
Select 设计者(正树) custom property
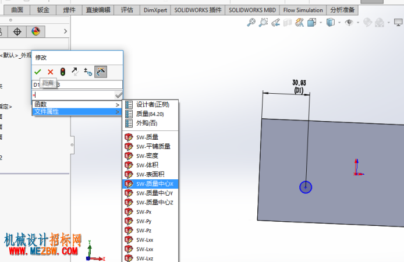pos(150,105)
